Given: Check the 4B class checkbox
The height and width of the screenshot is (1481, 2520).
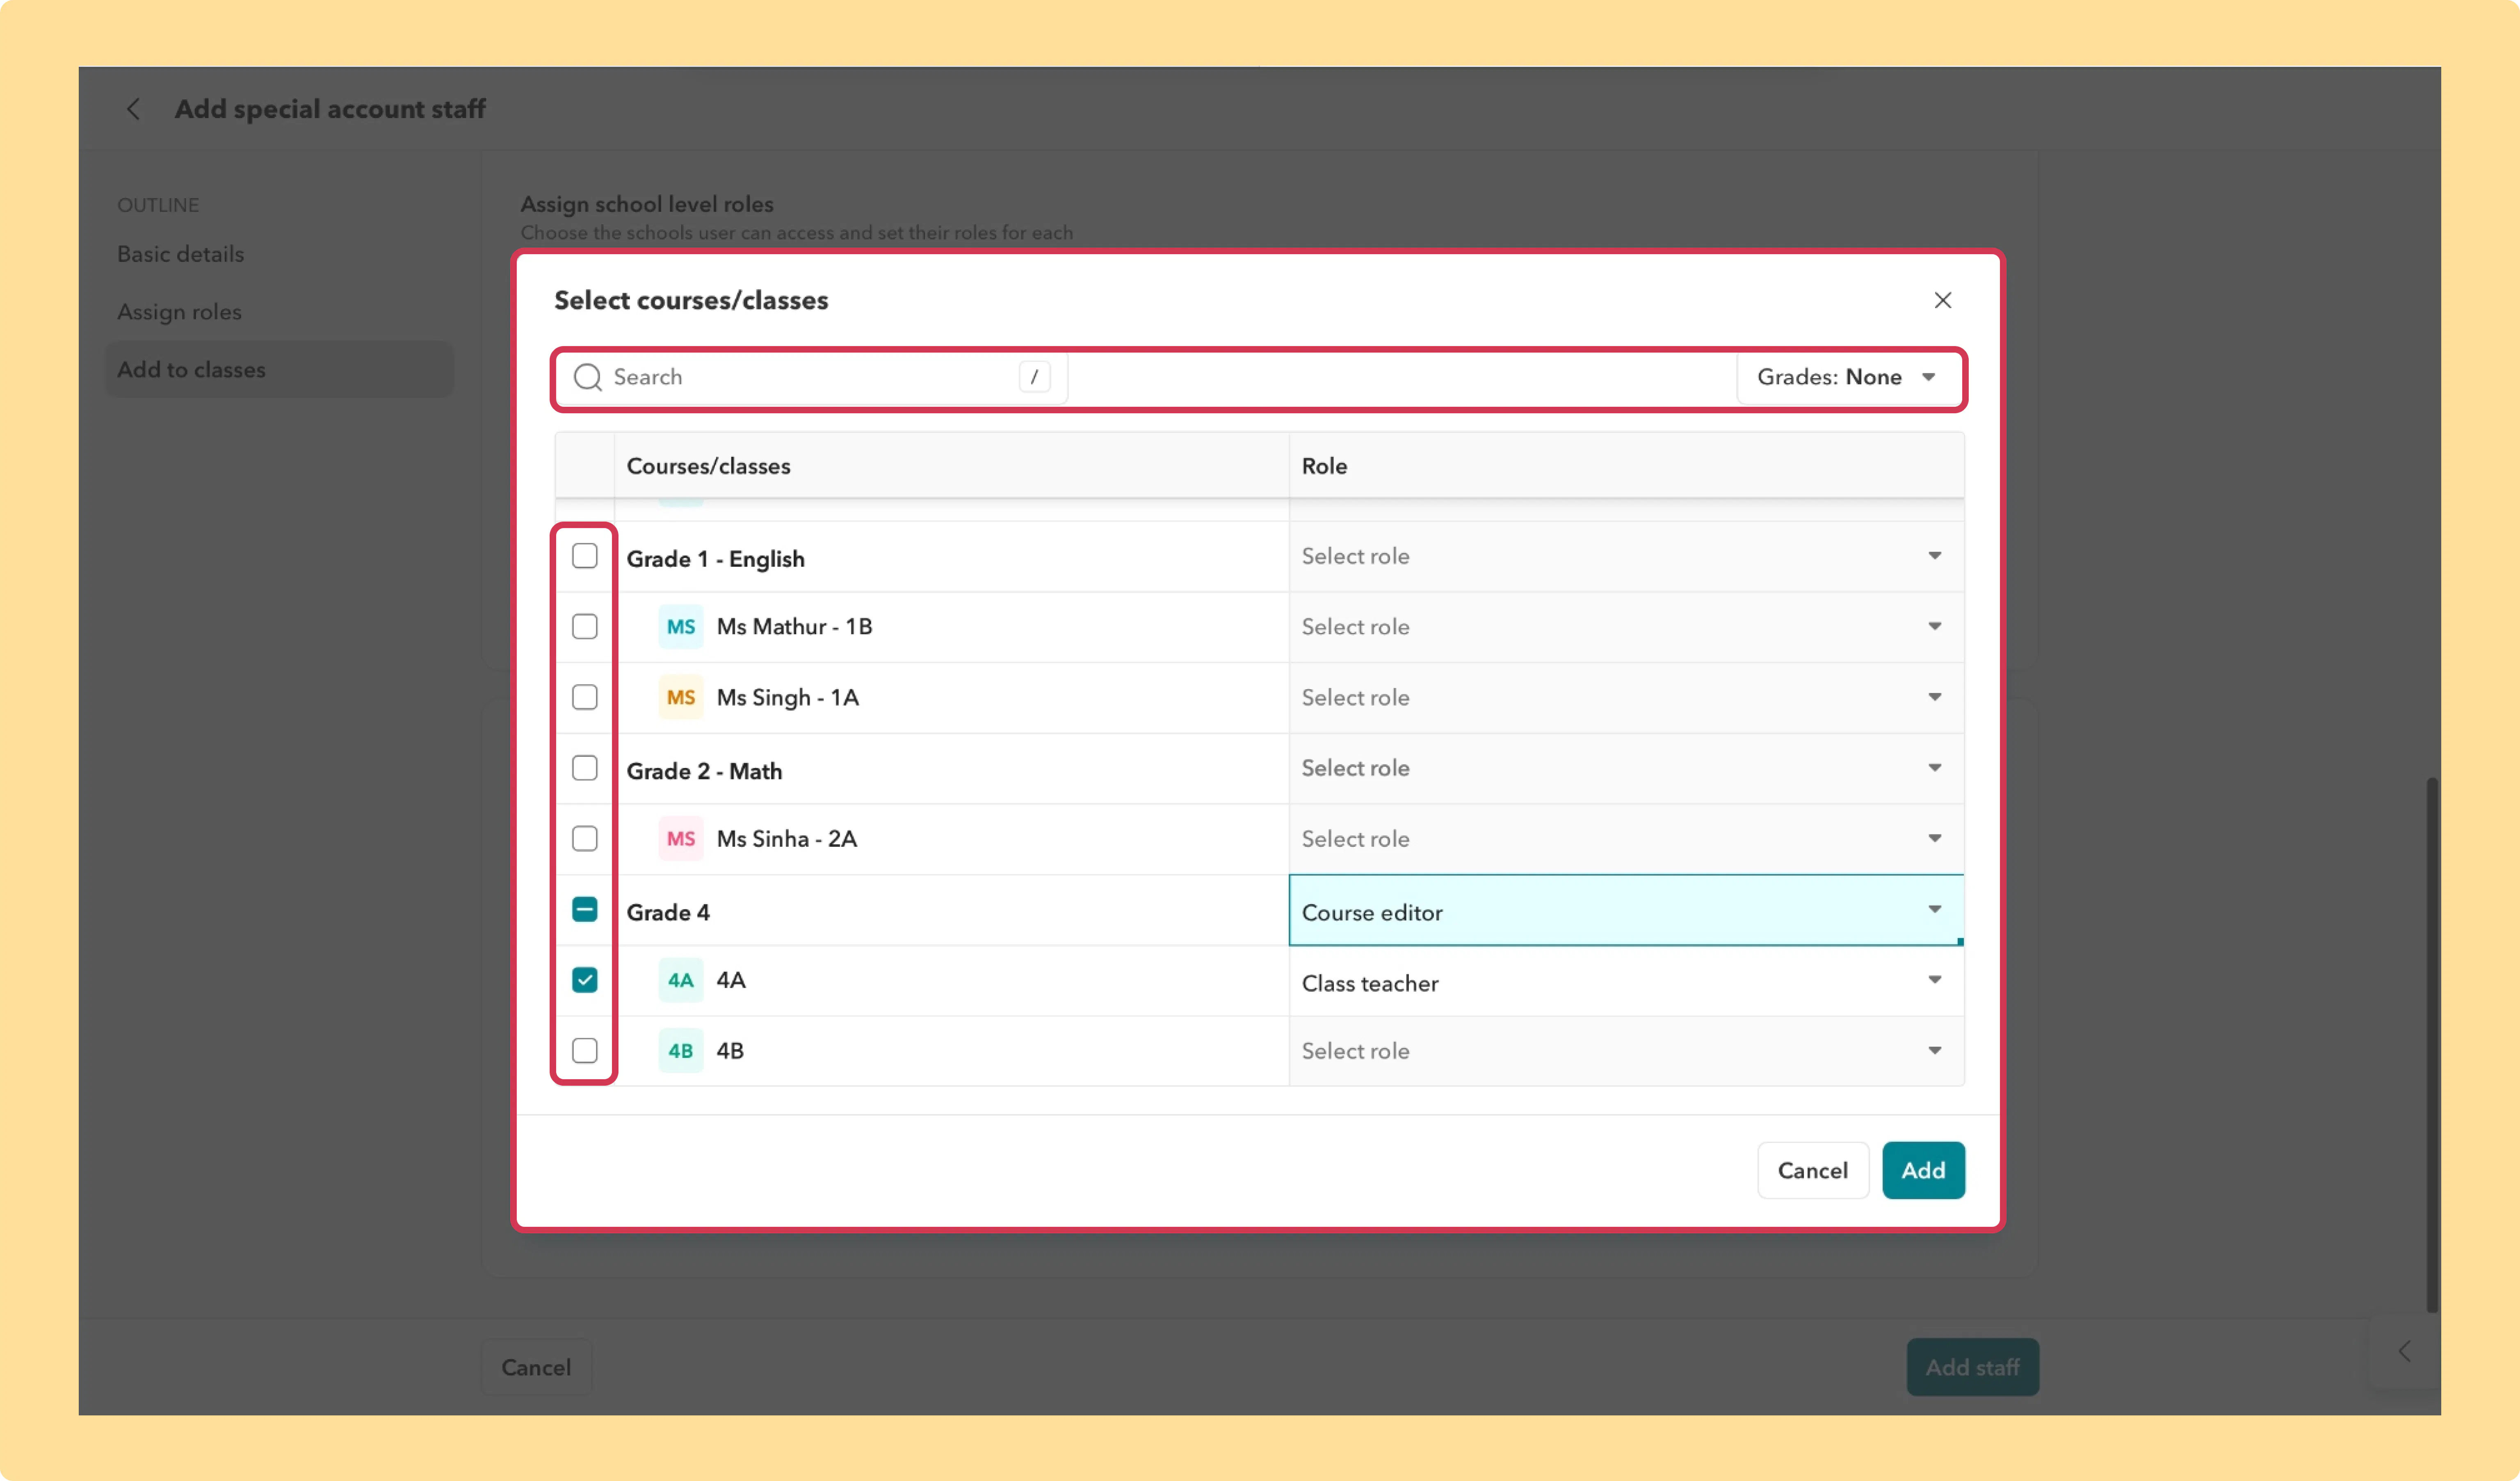Looking at the screenshot, I should click(585, 1051).
